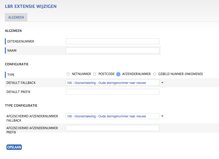Click the Netnummer label text
The width and height of the screenshot is (219, 159).
coord(81,74)
